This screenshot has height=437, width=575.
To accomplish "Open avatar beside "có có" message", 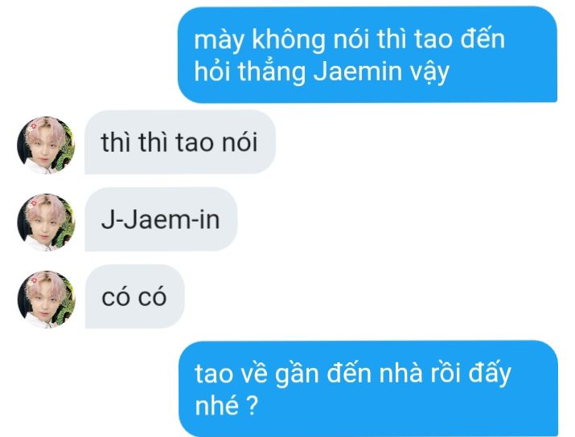I will coord(46,300).
